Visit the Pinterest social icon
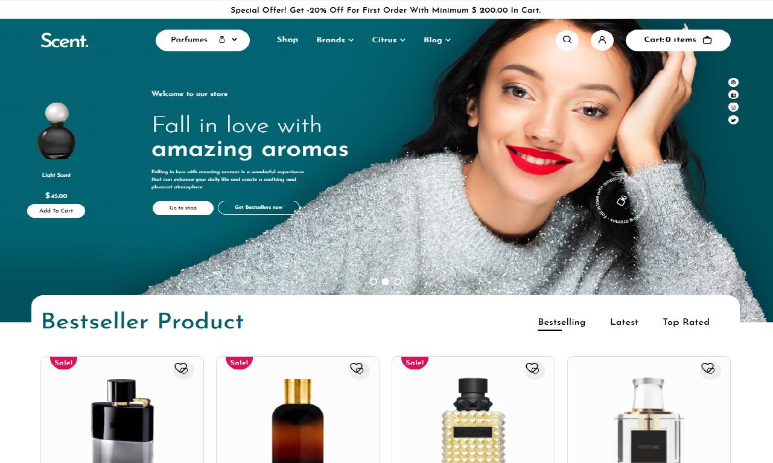 733,82
